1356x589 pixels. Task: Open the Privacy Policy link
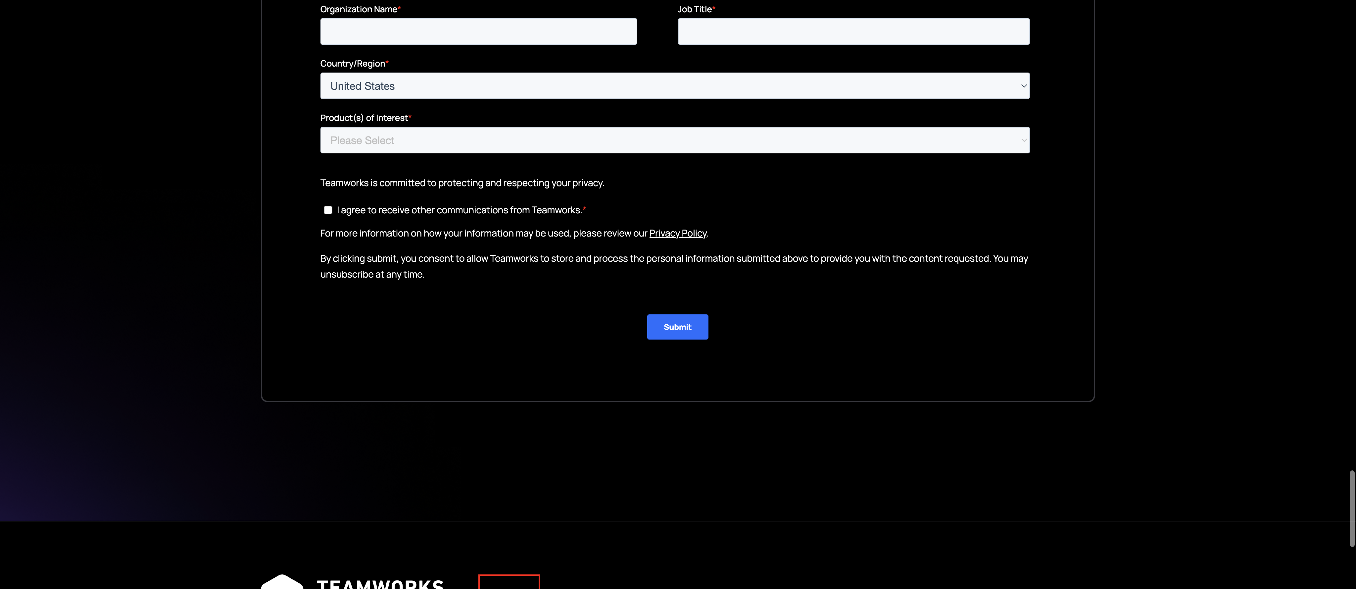(677, 234)
